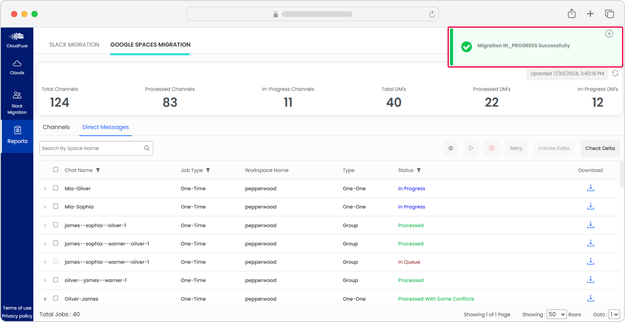This screenshot has height=322, width=625.
Task: Download report for Oilver-James
Action: tap(590, 298)
